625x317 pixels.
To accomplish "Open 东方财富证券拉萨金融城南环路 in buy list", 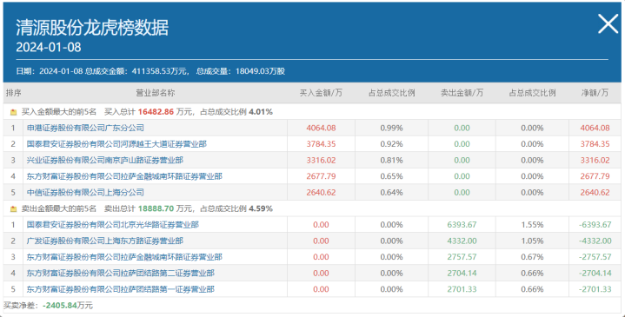I will tap(124, 176).
